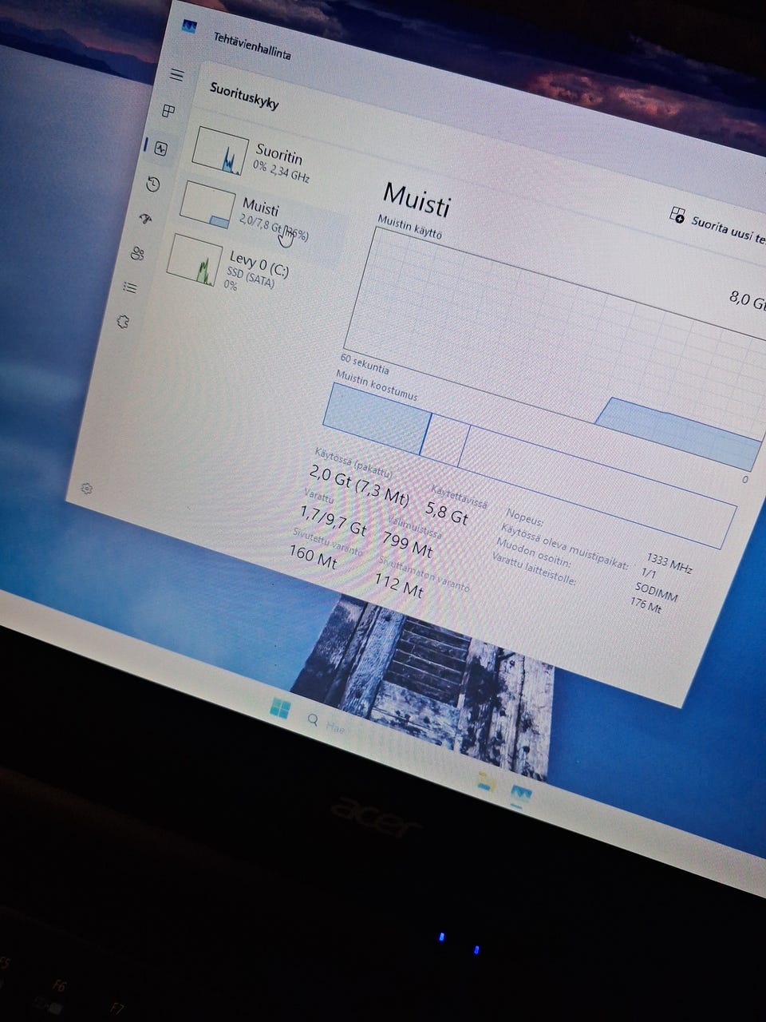The height and width of the screenshot is (1022, 766).
Task: Open the hamburger navigation menu
Action: [x=177, y=75]
